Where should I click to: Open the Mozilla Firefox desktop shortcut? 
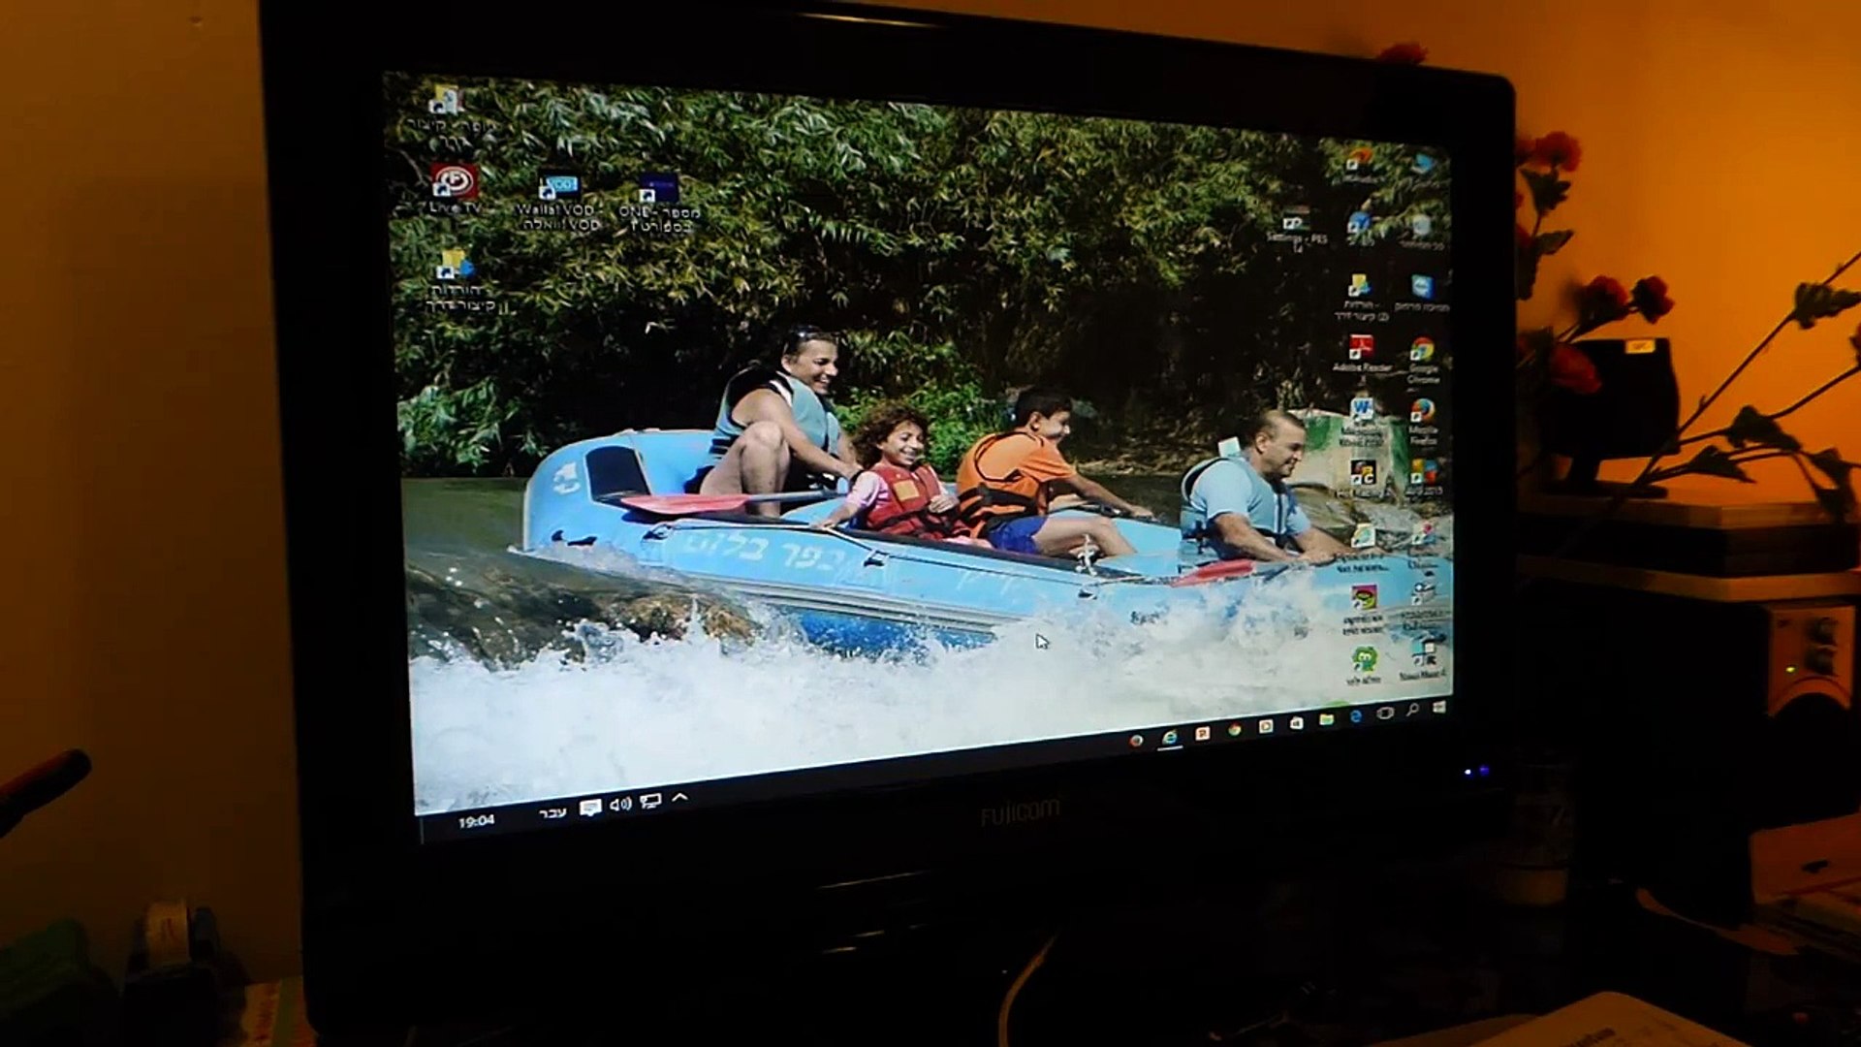(x=1423, y=410)
